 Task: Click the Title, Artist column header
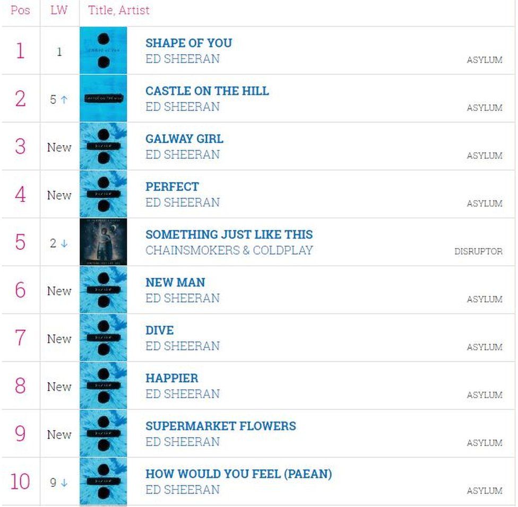coord(118,10)
